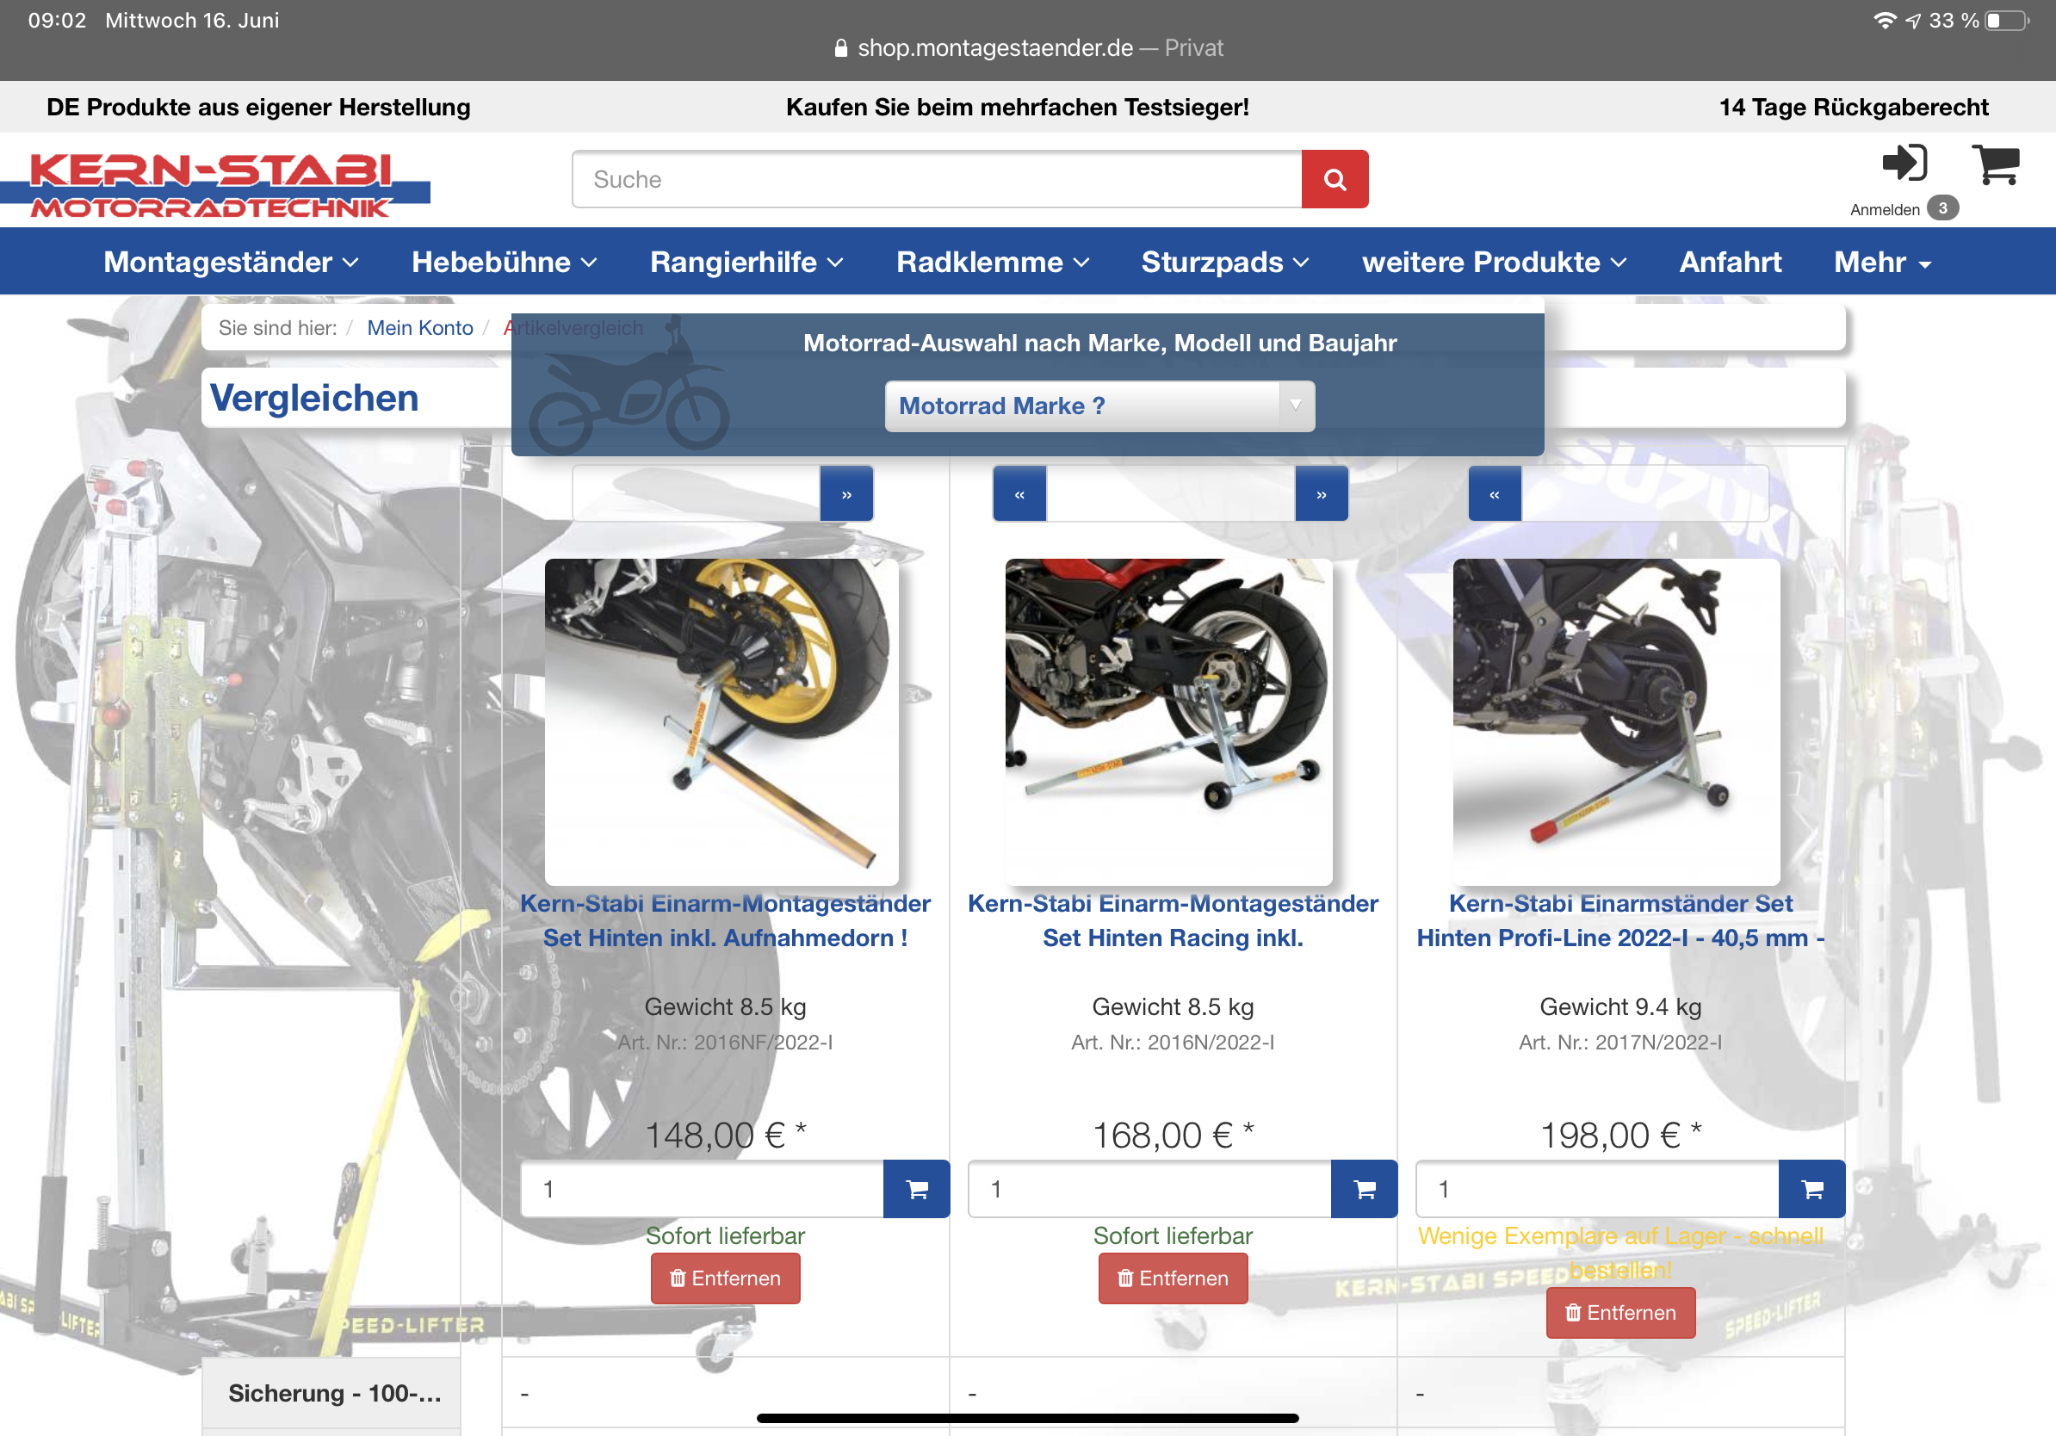Click the red search magnifier button

[x=1334, y=179]
